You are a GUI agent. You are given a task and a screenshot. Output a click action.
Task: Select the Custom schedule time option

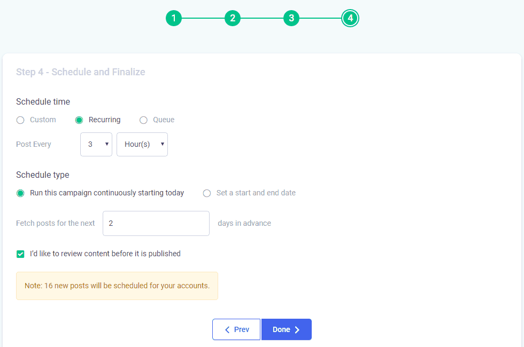[20, 120]
